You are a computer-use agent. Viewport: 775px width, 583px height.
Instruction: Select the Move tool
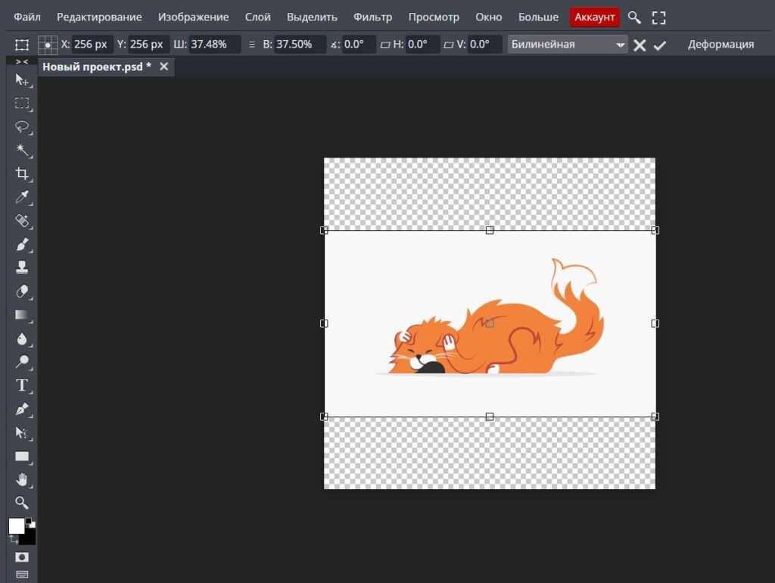[22, 80]
